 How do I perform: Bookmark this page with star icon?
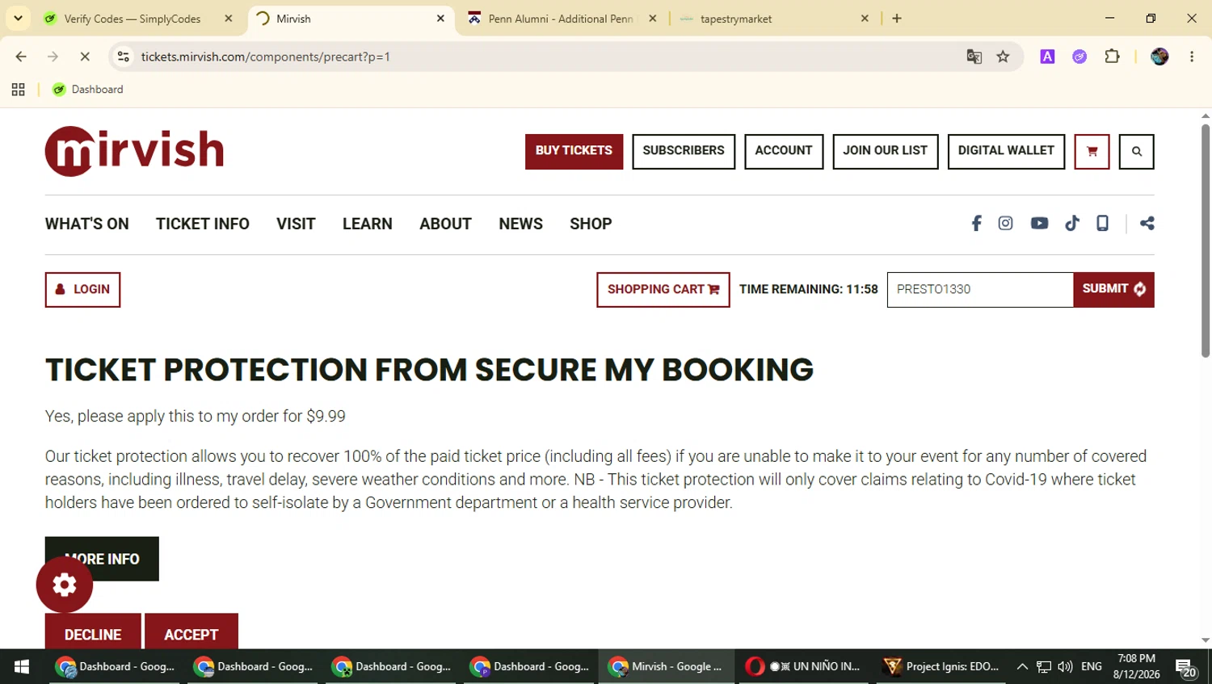(x=1003, y=57)
